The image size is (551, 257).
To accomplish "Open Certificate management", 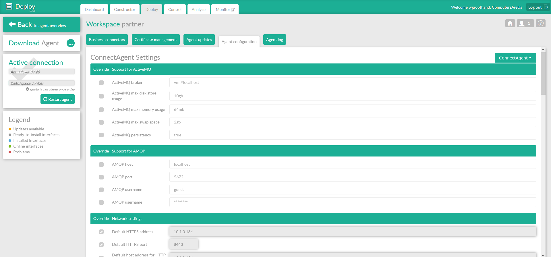I will (x=156, y=40).
